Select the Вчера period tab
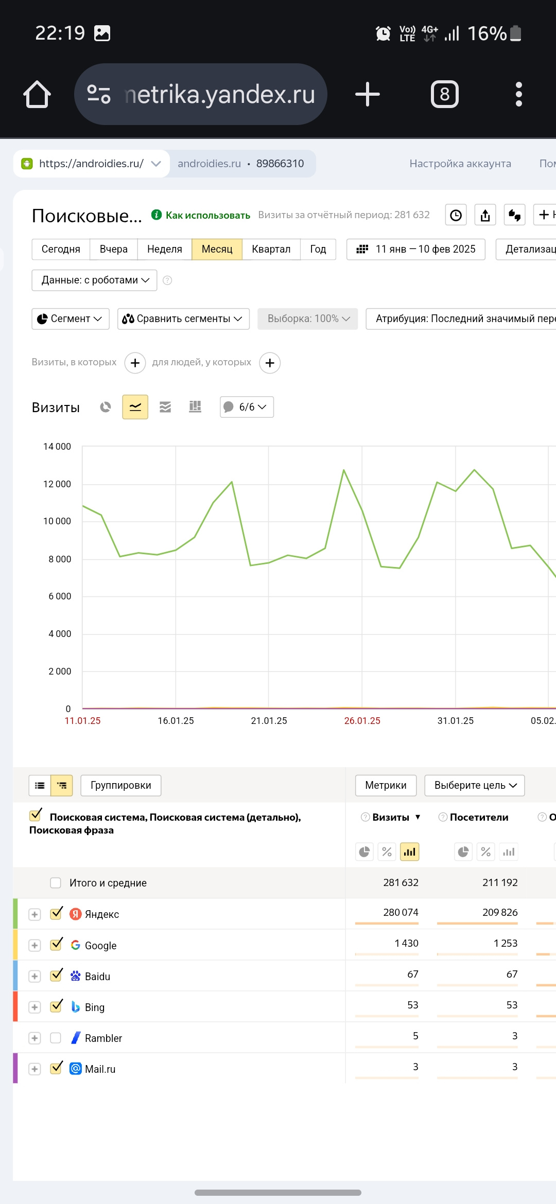556x1204 pixels. tap(114, 249)
